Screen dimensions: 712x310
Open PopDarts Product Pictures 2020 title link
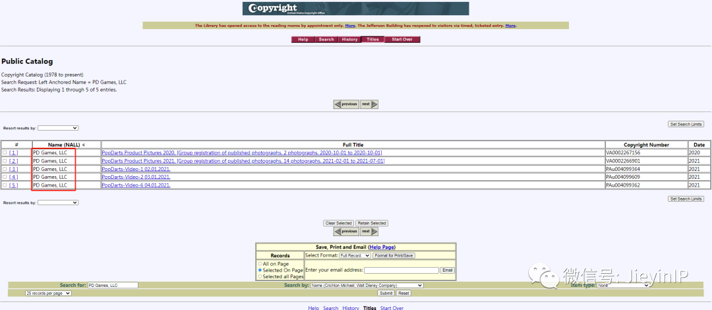242,153
